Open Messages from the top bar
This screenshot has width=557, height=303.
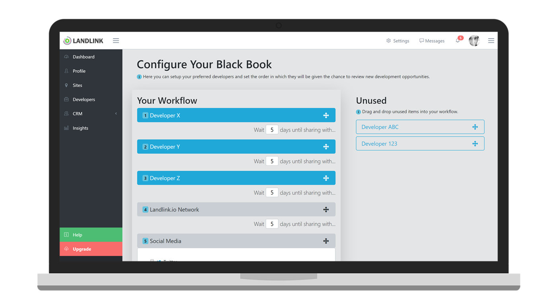tap(432, 41)
